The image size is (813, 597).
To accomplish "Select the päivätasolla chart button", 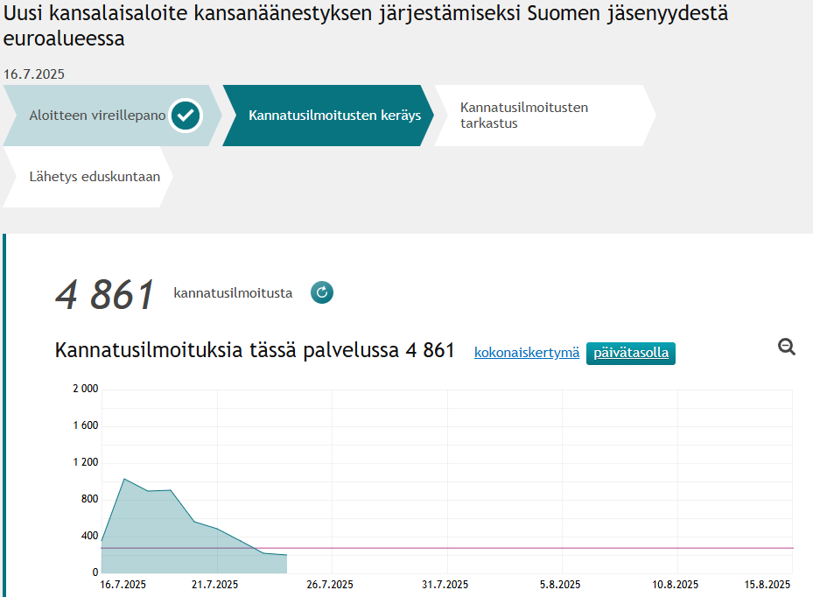I will (630, 354).
